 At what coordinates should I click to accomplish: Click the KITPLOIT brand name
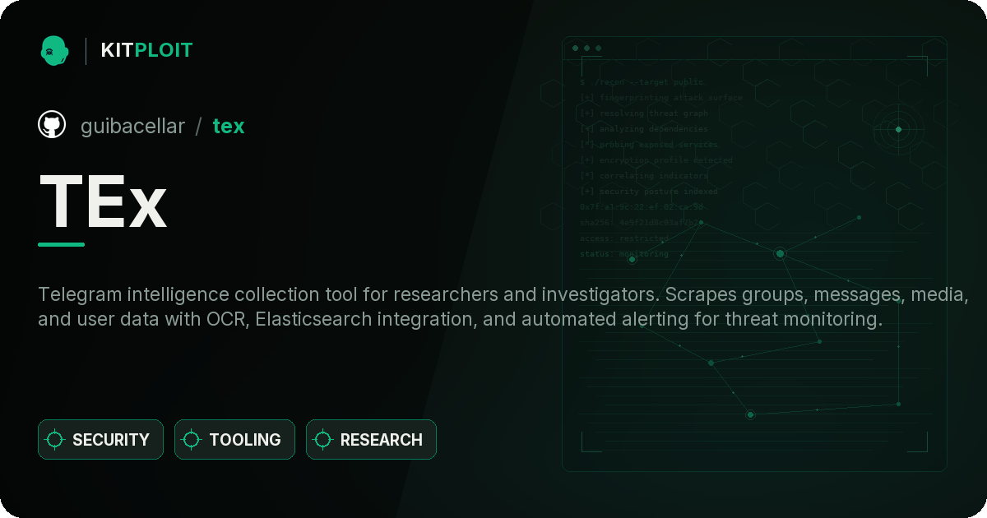coord(146,50)
